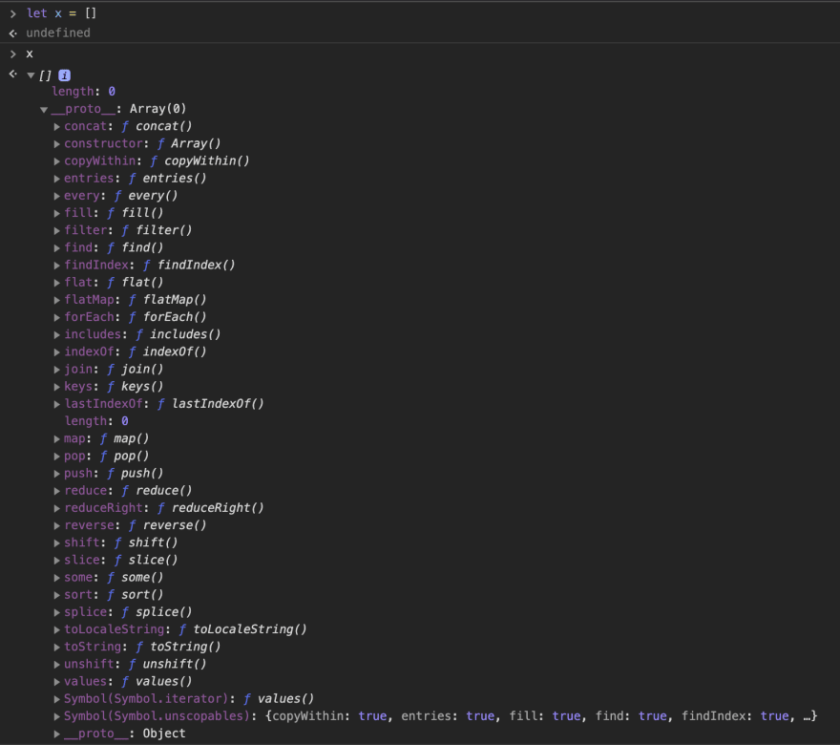Expand the constructor: Array() entry

[x=56, y=144]
